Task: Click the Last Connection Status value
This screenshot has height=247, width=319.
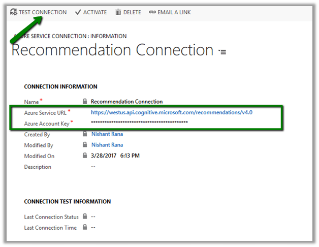Action: pyautogui.click(x=93, y=217)
